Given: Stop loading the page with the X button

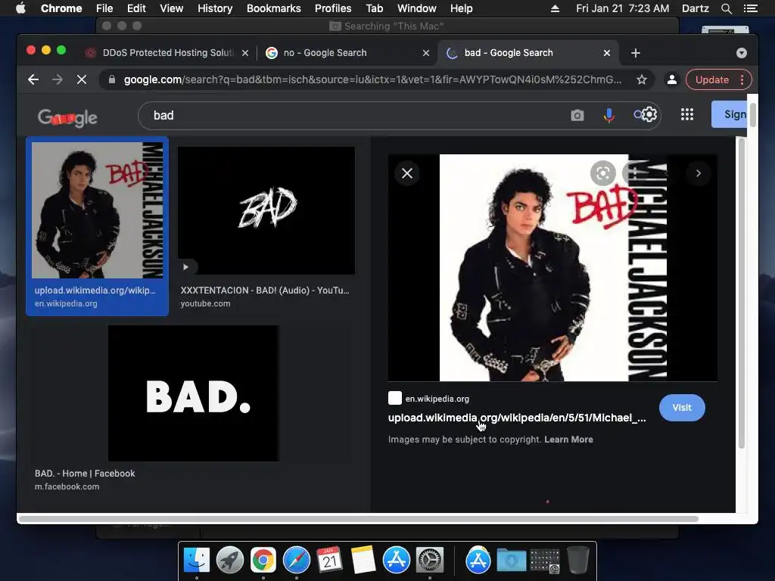Looking at the screenshot, I should tap(82, 79).
